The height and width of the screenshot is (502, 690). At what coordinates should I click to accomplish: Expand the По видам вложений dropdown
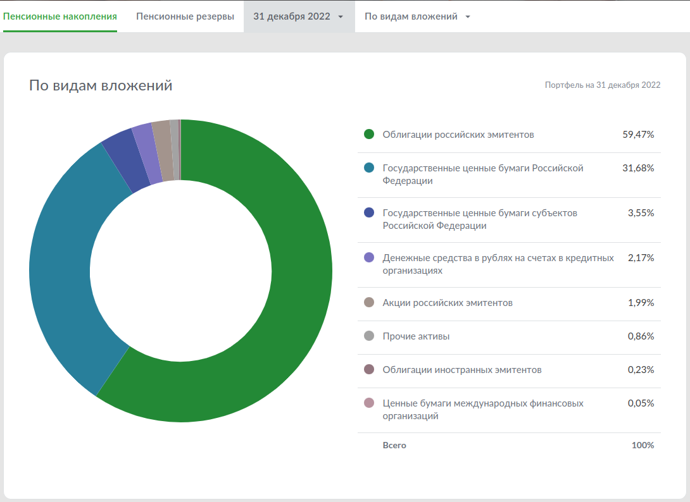[x=417, y=16]
